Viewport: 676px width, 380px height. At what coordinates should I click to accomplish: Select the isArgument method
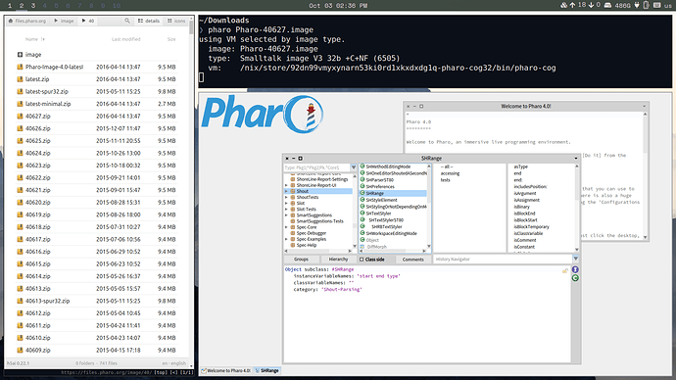click(525, 194)
